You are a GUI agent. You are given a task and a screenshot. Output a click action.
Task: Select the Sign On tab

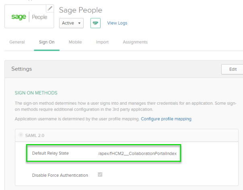point(47,42)
